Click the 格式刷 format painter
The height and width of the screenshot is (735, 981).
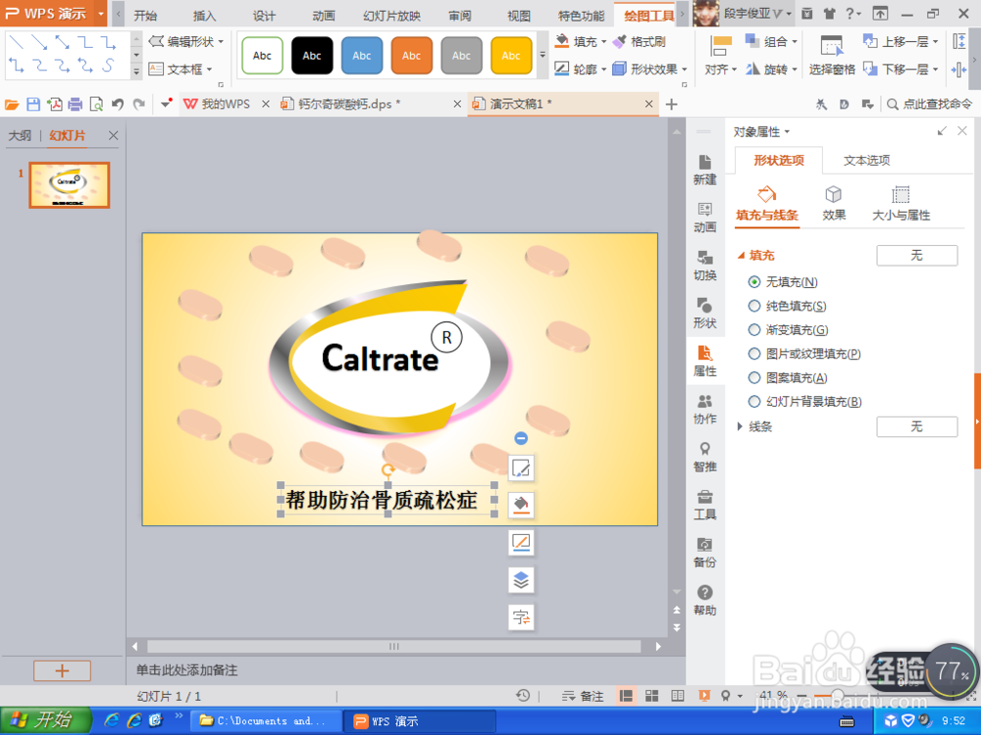[x=640, y=42]
